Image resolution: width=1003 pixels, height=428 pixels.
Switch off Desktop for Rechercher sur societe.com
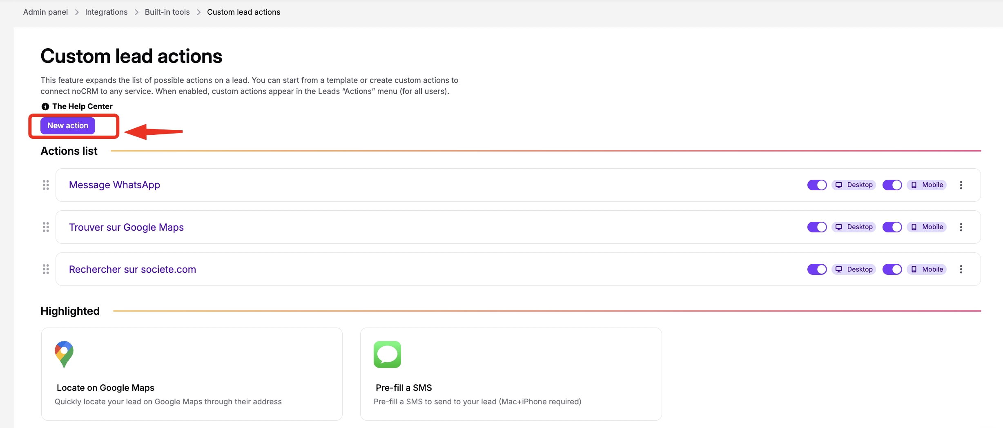click(817, 269)
